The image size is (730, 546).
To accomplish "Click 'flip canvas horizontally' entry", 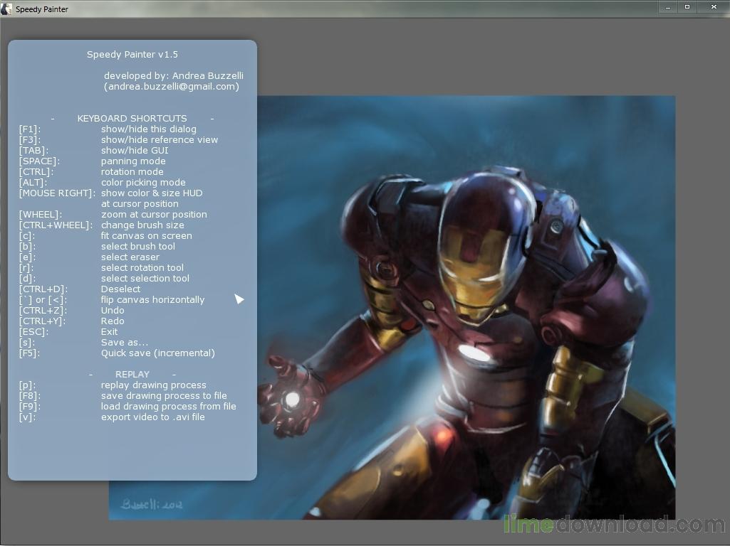I will tap(152, 300).
